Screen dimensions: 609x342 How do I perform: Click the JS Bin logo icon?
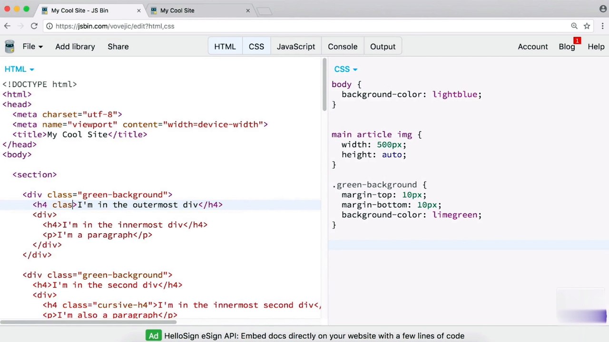click(10, 47)
